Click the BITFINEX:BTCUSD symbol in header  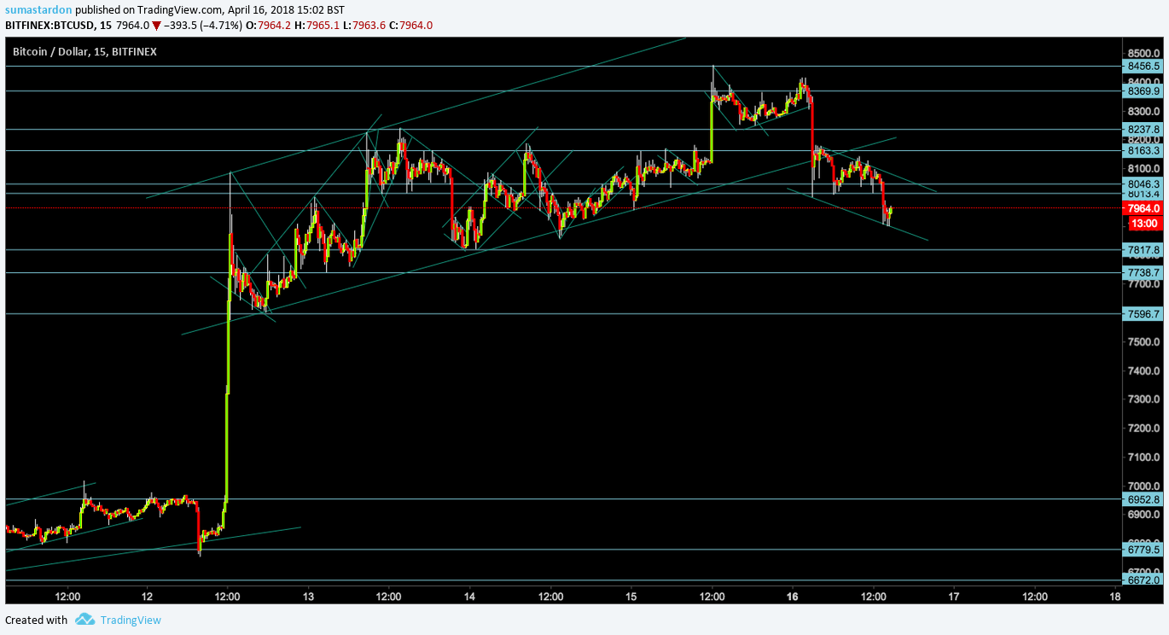coord(52,25)
